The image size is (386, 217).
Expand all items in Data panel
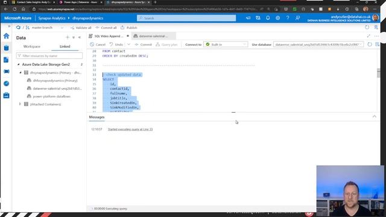click(x=74, y=37)
